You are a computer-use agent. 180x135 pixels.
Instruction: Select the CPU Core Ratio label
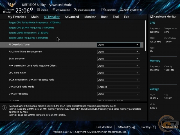[17, 73]
